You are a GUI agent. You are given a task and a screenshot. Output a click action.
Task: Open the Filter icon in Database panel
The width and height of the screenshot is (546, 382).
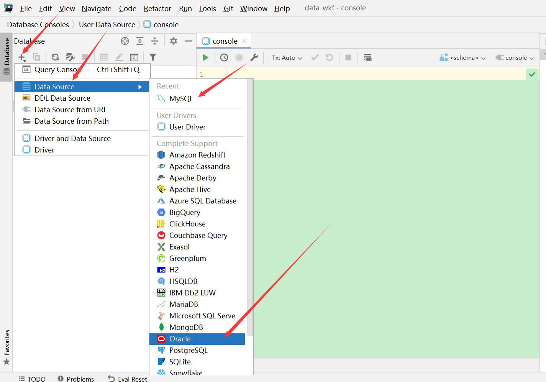(x=153, y=57)
